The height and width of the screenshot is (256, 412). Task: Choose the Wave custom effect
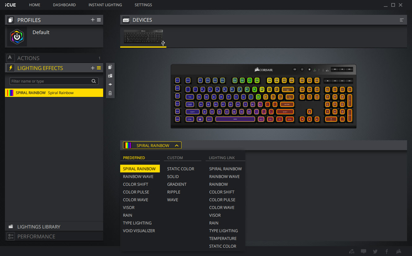click(173, 200)
